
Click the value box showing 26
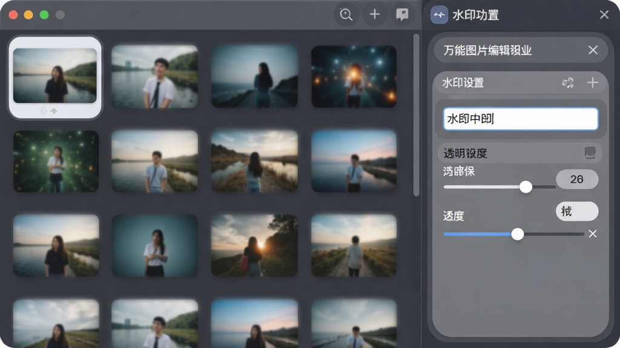point(577,179)
